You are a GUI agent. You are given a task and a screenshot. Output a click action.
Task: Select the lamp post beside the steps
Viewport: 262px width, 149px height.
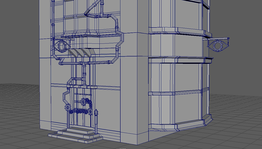[x=96, y=122]
